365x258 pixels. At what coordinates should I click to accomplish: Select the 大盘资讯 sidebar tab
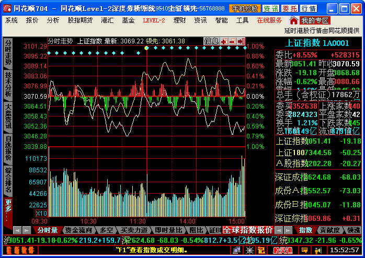(8, 116)
